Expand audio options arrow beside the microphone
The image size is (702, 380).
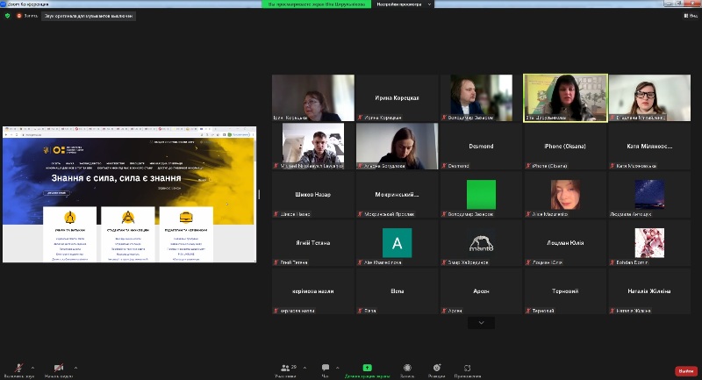click(33, 368)
